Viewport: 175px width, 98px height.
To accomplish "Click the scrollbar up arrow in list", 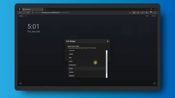I will click(x=107, y=51).
